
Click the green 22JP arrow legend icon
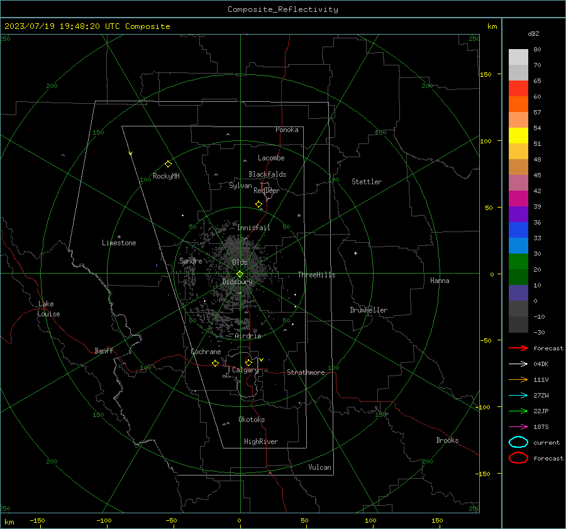[x=518, y=411]
